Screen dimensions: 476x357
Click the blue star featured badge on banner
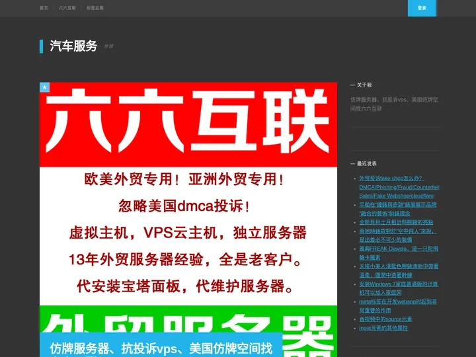pyautogui.click(x=45, y=87)
